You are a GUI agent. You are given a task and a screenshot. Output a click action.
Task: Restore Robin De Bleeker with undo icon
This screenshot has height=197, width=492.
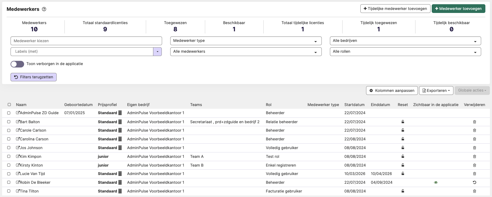pyautogui.click(x=475, y=183)
